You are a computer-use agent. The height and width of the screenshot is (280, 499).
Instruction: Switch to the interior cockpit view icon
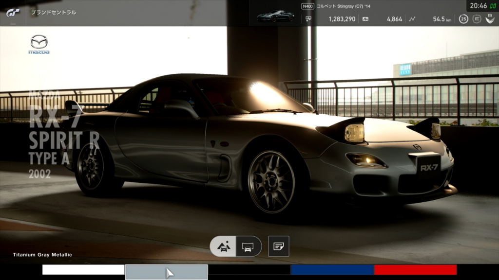[248, 246]
